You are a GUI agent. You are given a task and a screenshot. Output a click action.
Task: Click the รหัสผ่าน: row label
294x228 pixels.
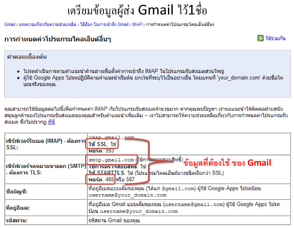click(x=16, y=220)
